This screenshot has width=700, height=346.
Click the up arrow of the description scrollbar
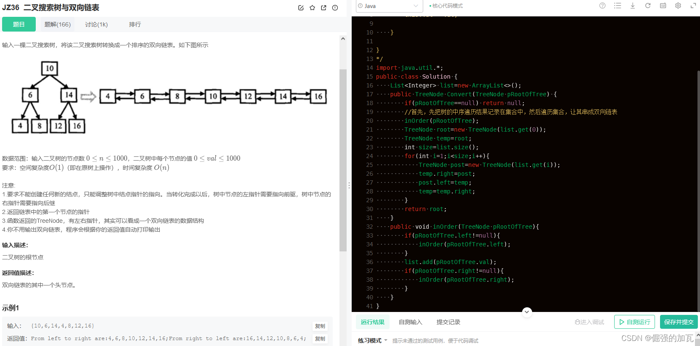pyautogui.click(x=343, y=39)
